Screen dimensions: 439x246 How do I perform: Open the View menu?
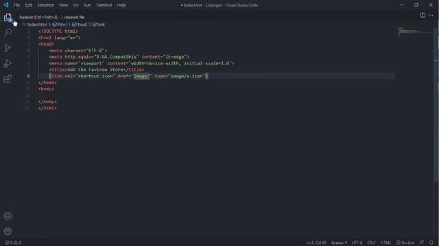click(x=64, y=5)
